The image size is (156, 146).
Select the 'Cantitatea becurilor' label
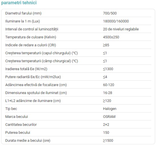pos(21,125)
